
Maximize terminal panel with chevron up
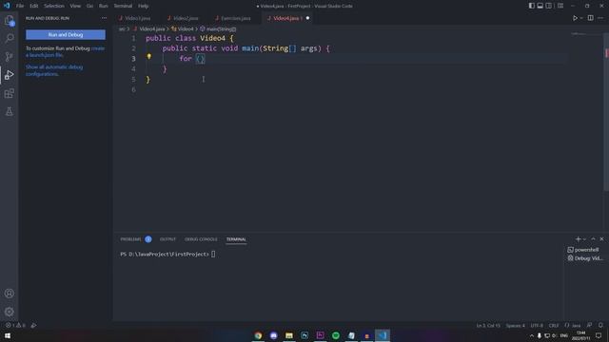pyautogui.click(x=593, y=239)
